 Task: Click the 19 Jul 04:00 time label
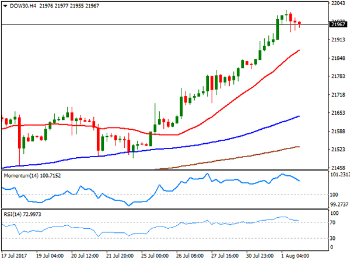[50, 256]
